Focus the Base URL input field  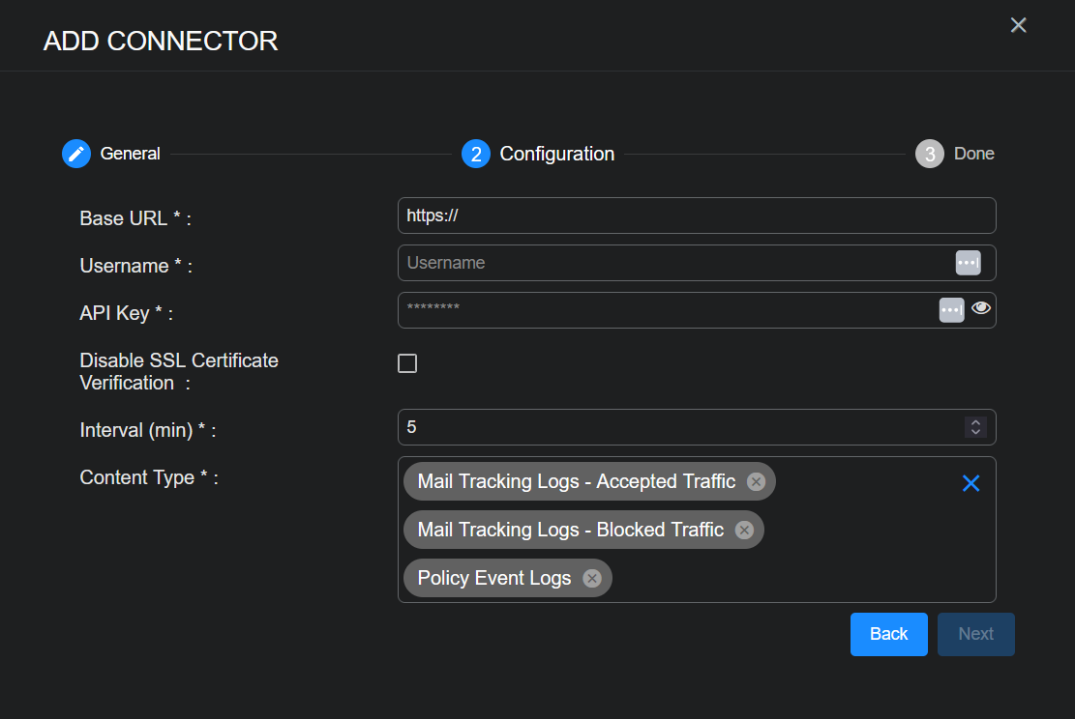click(x=697, y=216)
